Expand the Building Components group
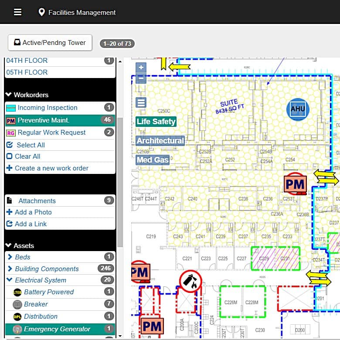 coord(60,269)
